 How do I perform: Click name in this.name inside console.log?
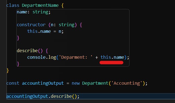[x=119, y=57]
